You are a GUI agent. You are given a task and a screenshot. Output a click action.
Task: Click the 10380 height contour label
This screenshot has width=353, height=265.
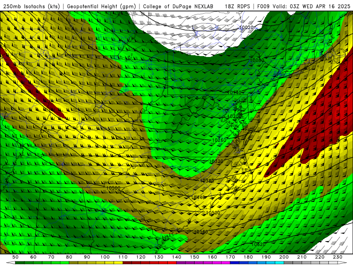[x=207, y=181]
